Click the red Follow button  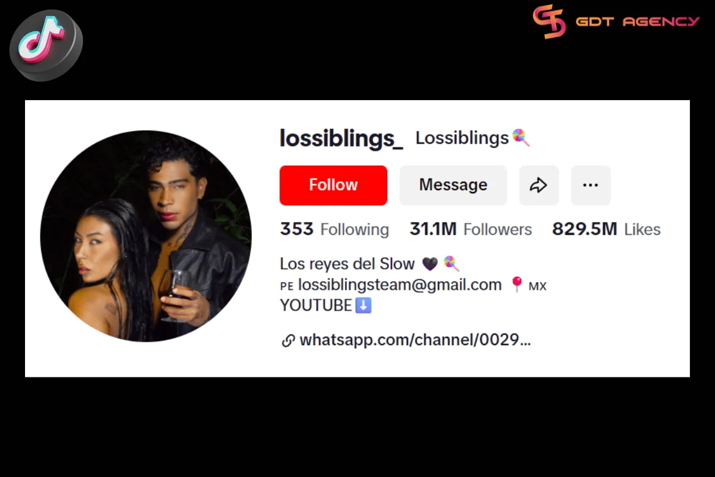pyautogui.click(x=333, y=185)
